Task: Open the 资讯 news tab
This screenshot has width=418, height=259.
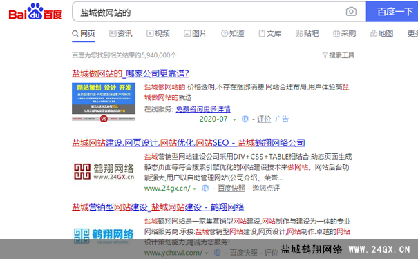Action: pyautogui.click(x=121, y=33)
